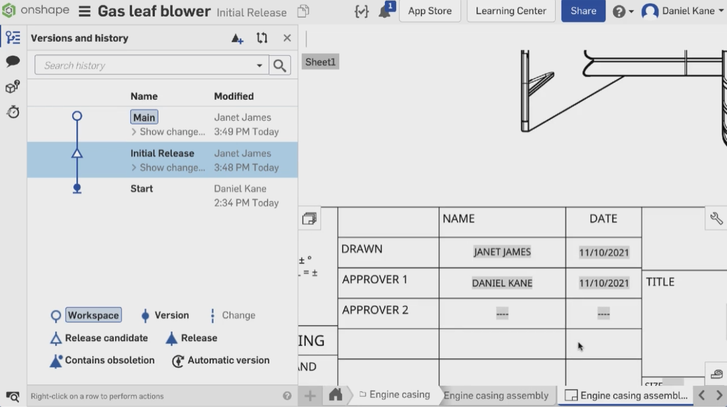The height and width of the screenshot is (408, 727).
Task: Click the APPROVER 2 date placeholder
Action: pyautogui.click(x=604, y=313)
